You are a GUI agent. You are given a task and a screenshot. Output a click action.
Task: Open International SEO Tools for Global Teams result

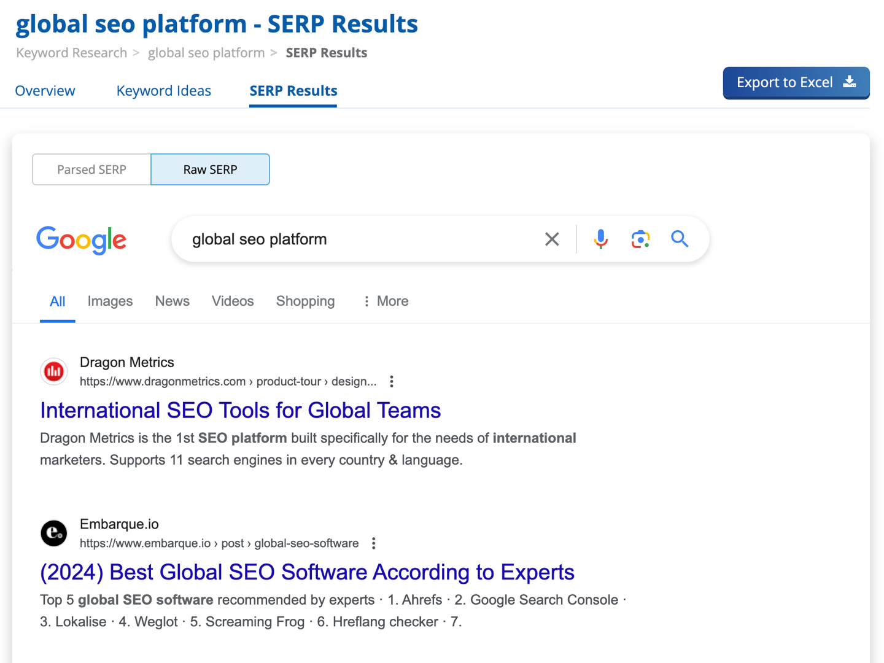pos(241,410)
